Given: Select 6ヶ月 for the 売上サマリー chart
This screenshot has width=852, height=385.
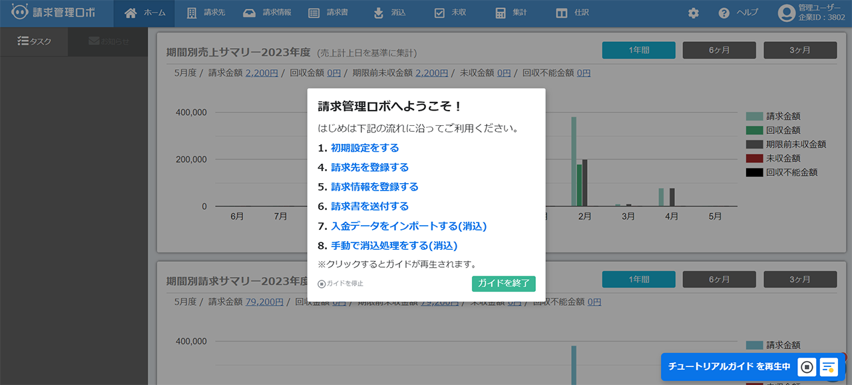Looking at the screenshot, I should (720, 50).
